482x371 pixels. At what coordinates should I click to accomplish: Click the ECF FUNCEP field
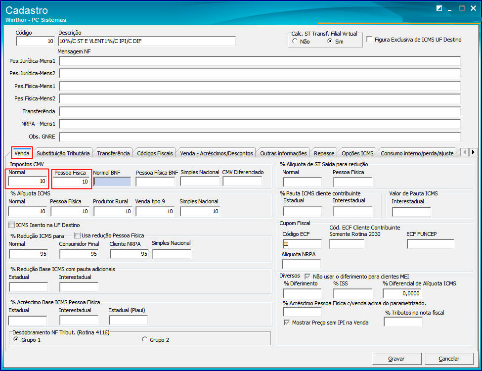tap(431, 244)
